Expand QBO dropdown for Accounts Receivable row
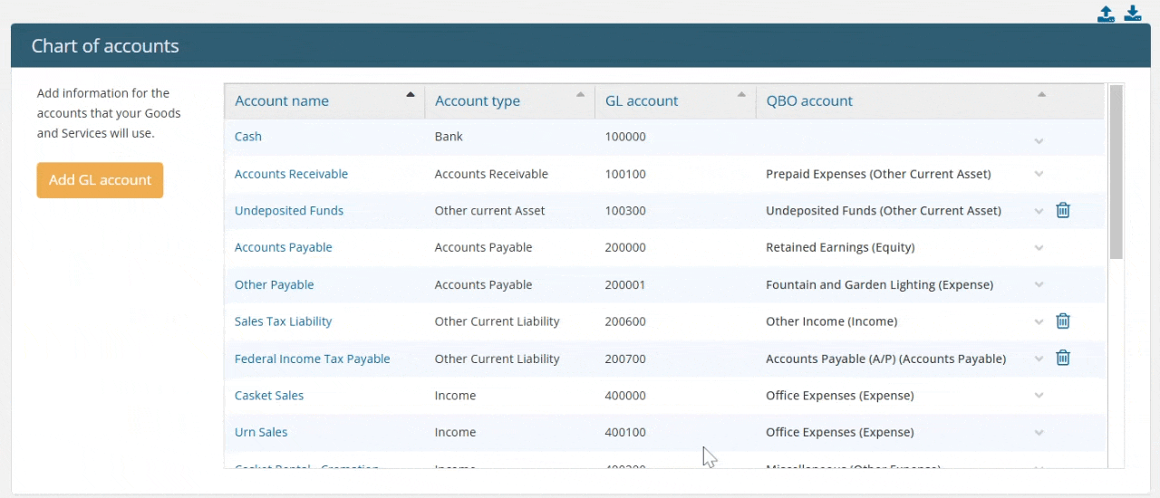Viewport: 1160px width, 498px height. click(1039, 174)
